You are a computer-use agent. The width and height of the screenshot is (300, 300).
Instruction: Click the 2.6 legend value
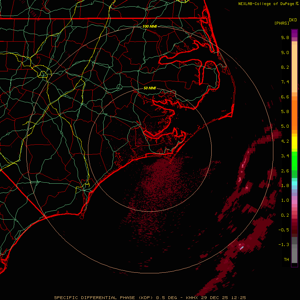(285, 171)
